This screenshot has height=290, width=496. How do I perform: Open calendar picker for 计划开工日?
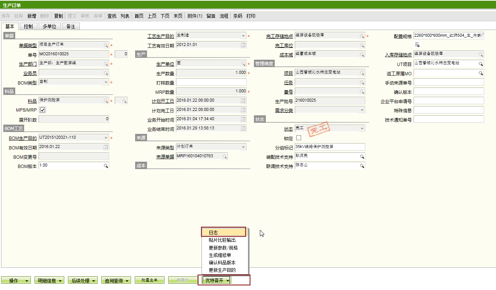[x=243, y=101]
